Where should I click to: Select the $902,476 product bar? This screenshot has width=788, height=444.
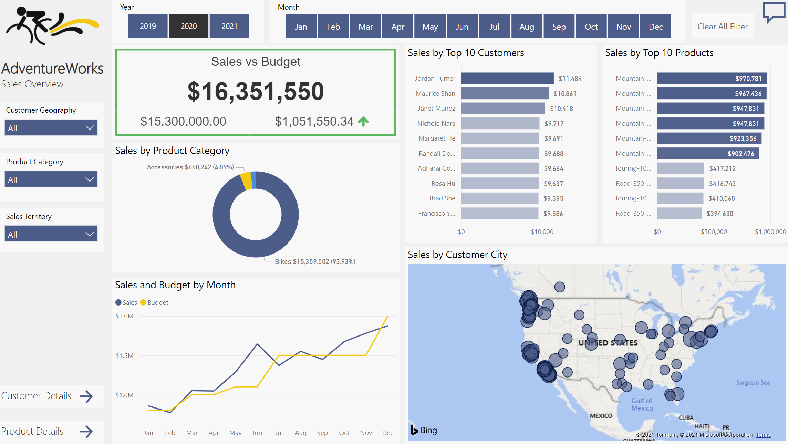tap(708, 154)
